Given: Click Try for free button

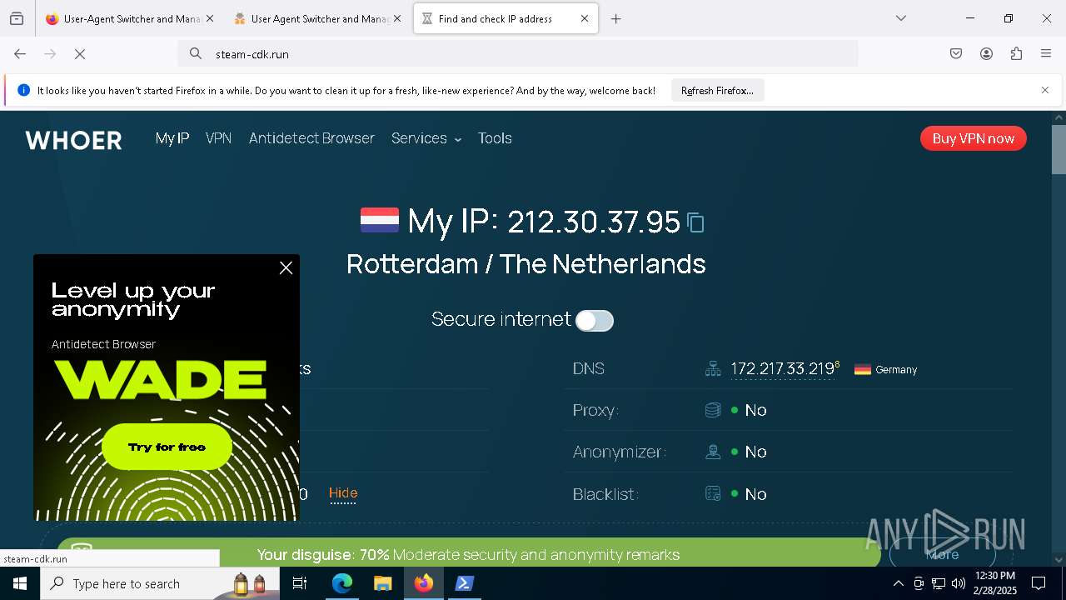Looking at the screenshot, I should 167,447.
